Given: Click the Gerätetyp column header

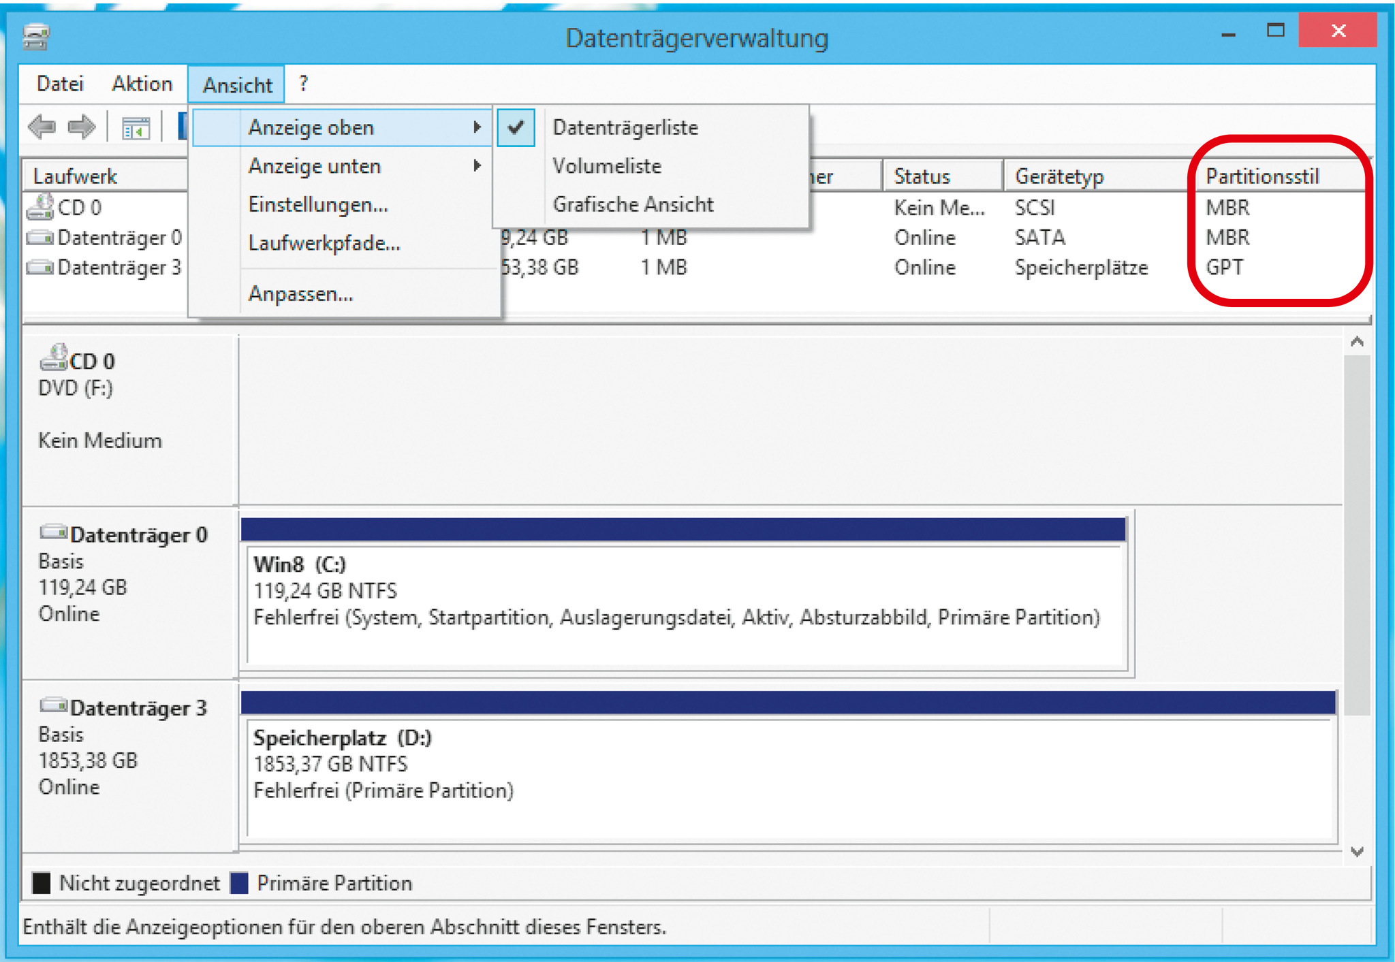Looking at the screenshot, I should pyautogui.click(x=1059, y=176).
